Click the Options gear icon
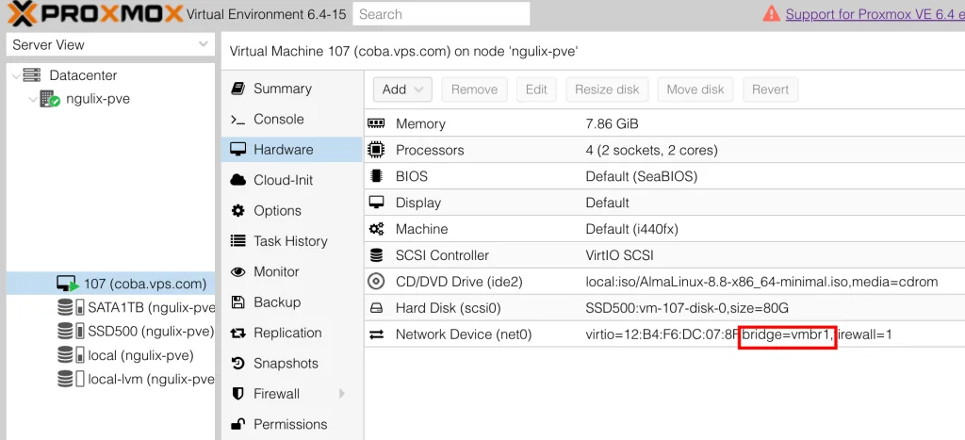This screenshot has width=965, height=440. [x=237, y=211]
